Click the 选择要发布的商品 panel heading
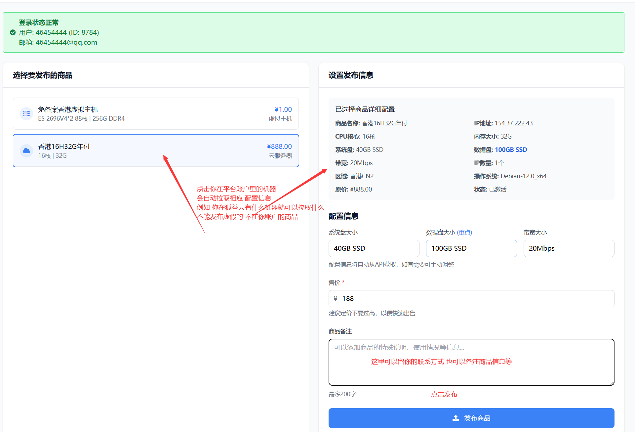635x432 pixels. 43,75
